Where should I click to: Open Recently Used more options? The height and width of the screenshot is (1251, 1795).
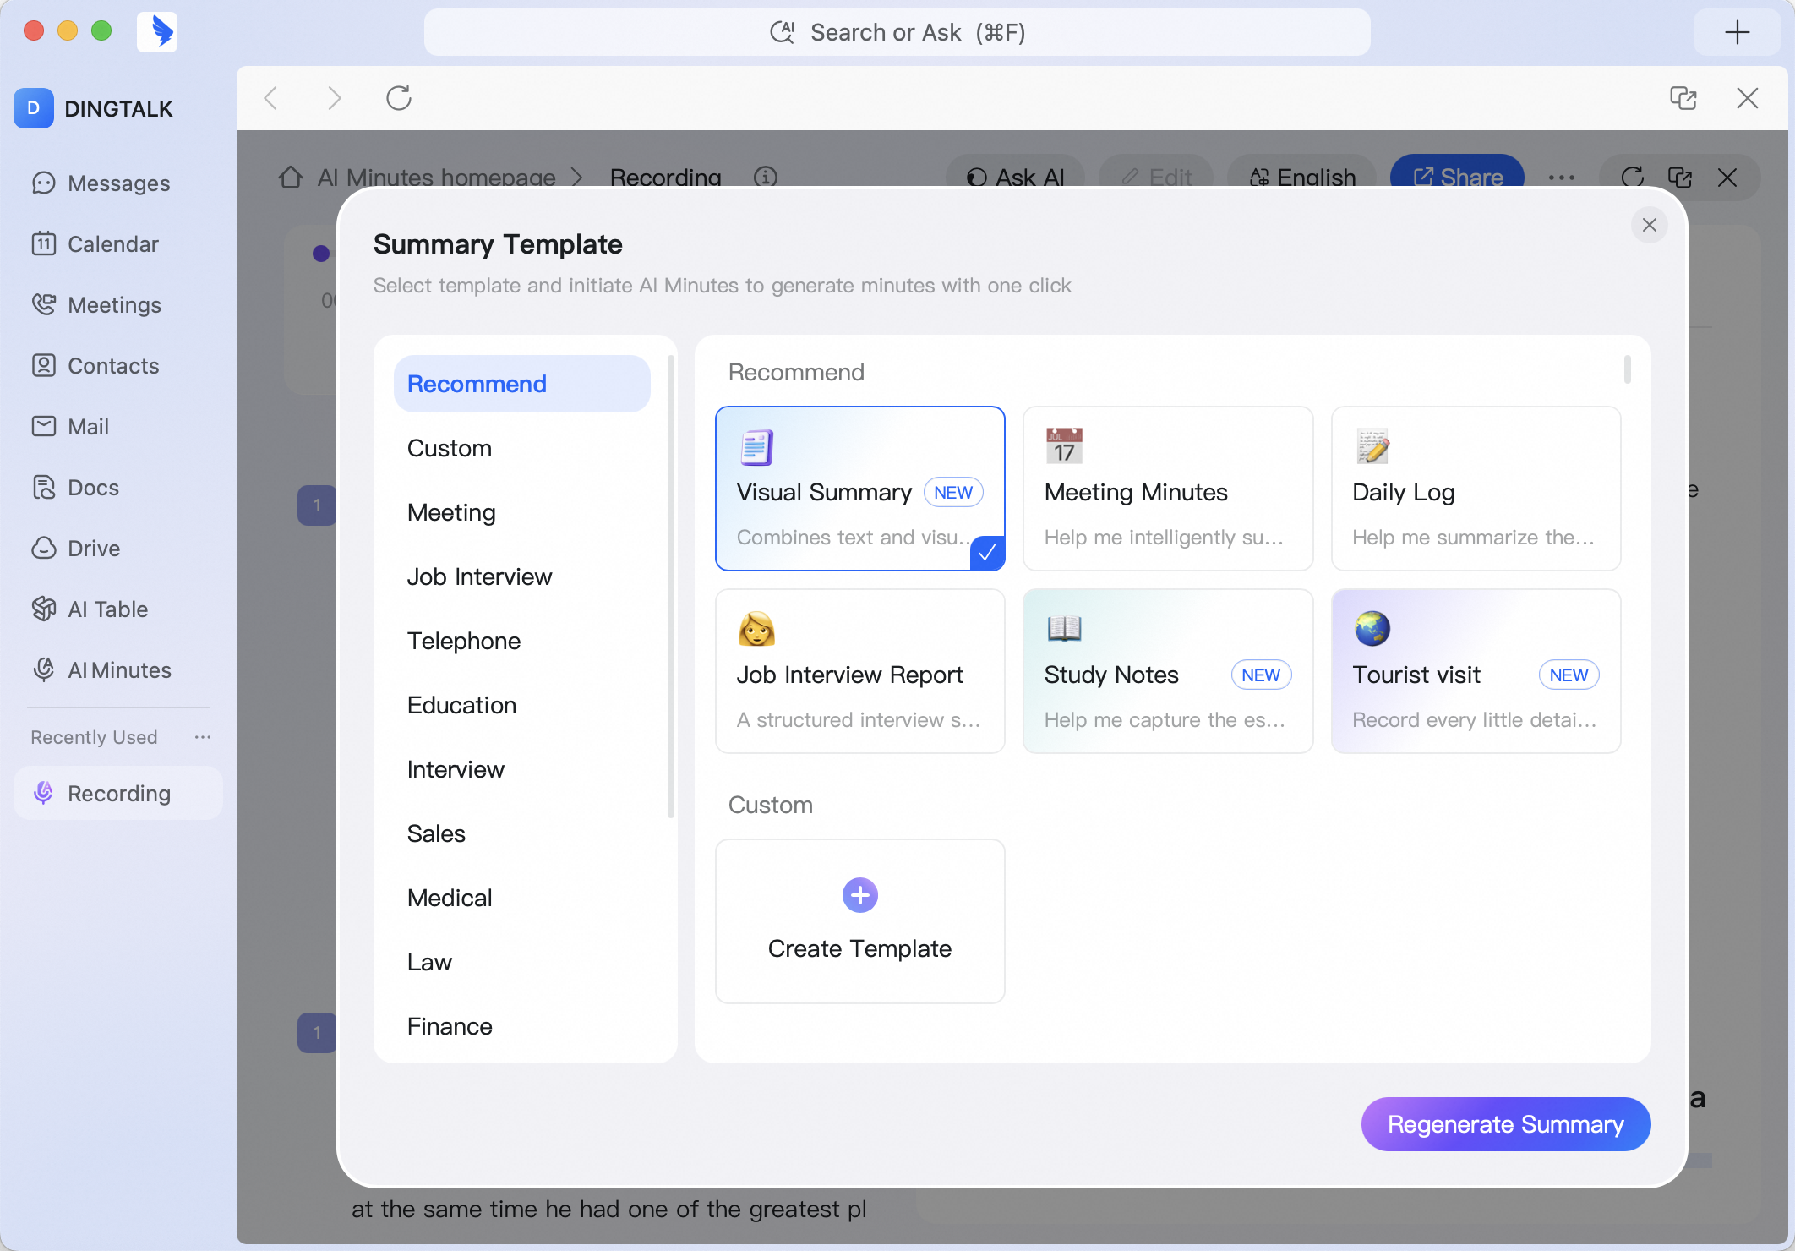point(203,737)
